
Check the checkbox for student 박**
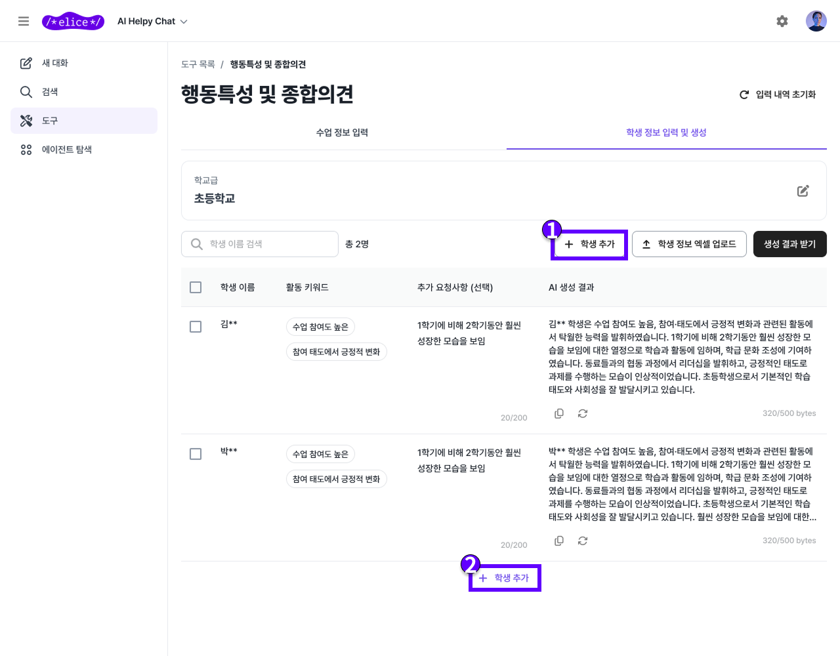[x=195, y=453]
